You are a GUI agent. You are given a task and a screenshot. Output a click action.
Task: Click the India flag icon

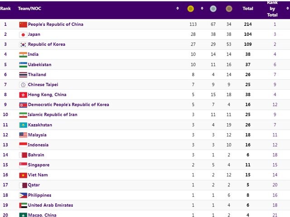click(23, 54)
